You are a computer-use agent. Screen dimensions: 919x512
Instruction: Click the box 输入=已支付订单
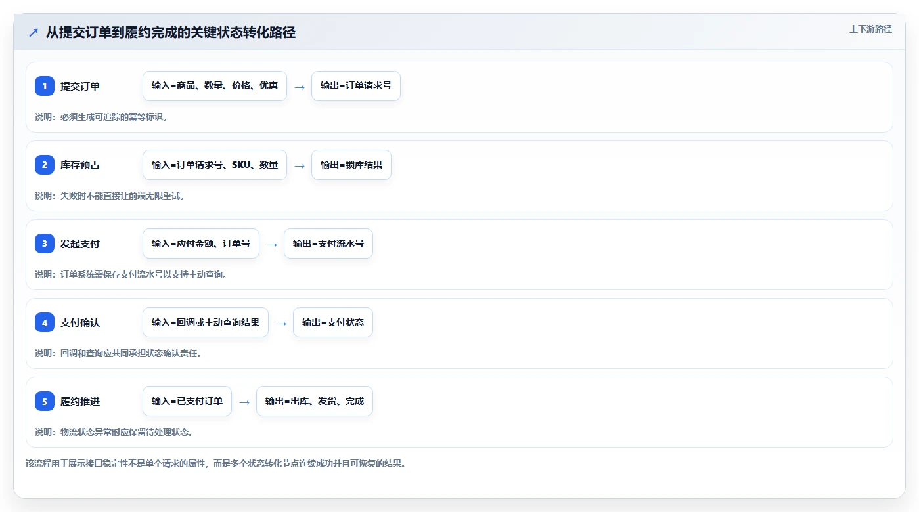[x=187, y=401]
